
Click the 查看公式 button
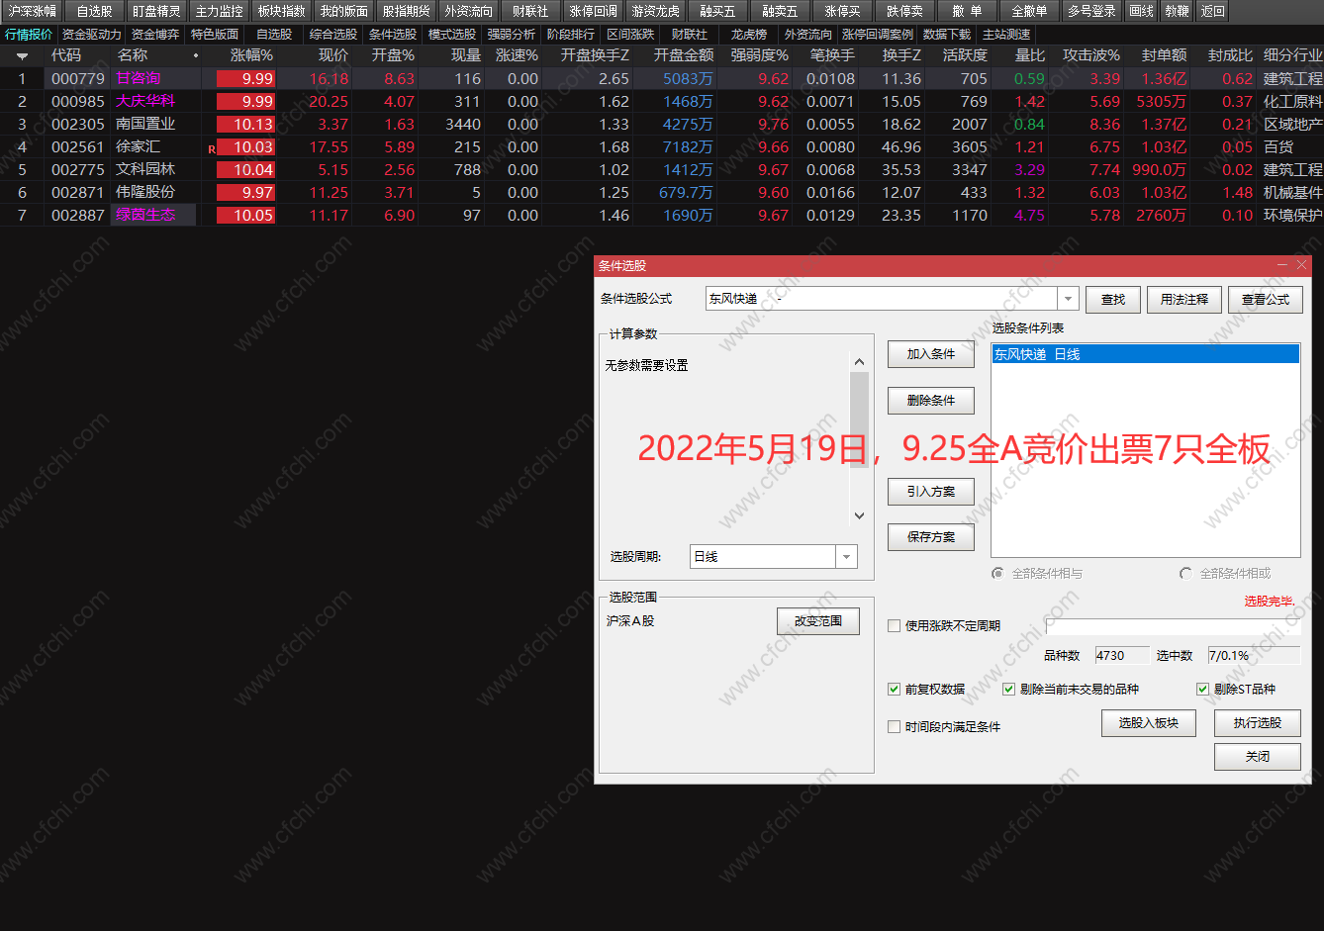click(x=1266, y=299)
